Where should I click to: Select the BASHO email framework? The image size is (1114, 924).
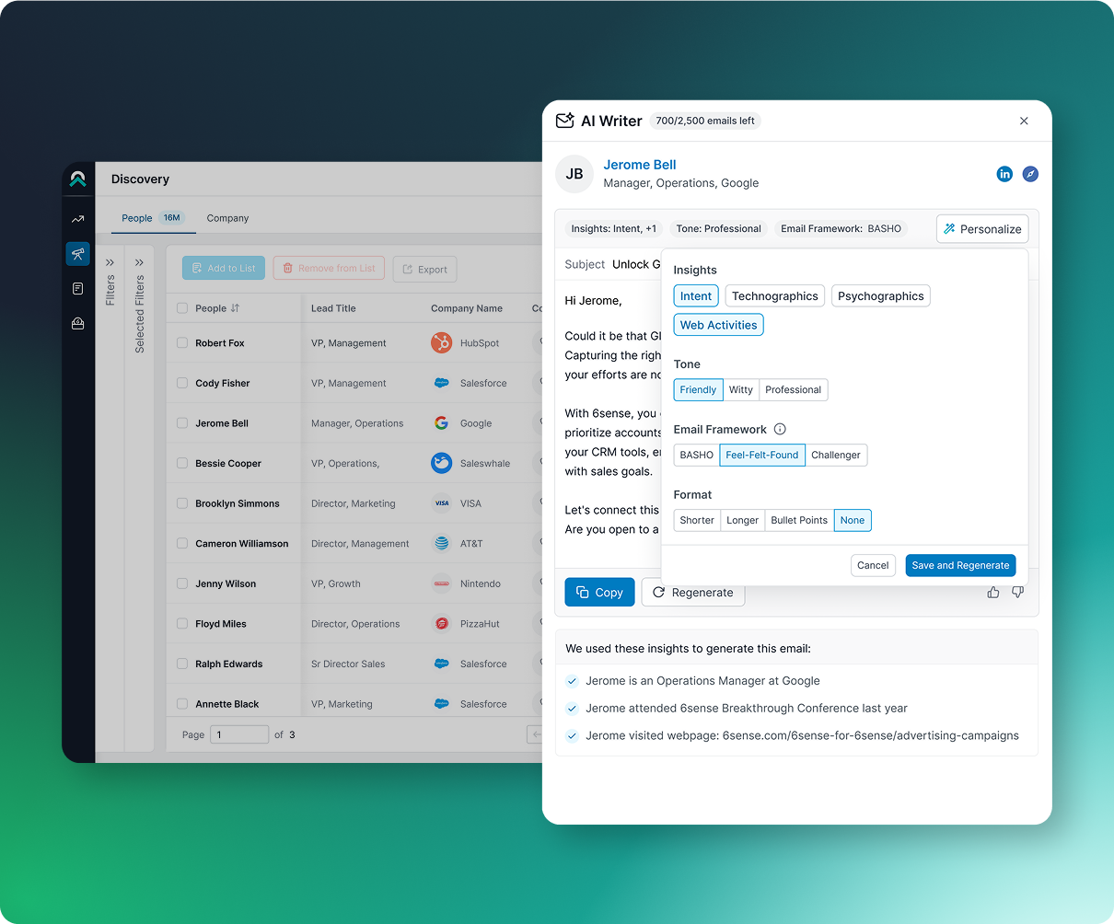[697, 456]
